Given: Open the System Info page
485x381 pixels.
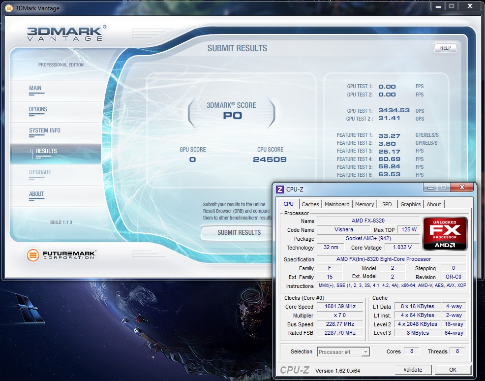Looking at the screenshot, I should pyautogui.click(x=45, y=130).
